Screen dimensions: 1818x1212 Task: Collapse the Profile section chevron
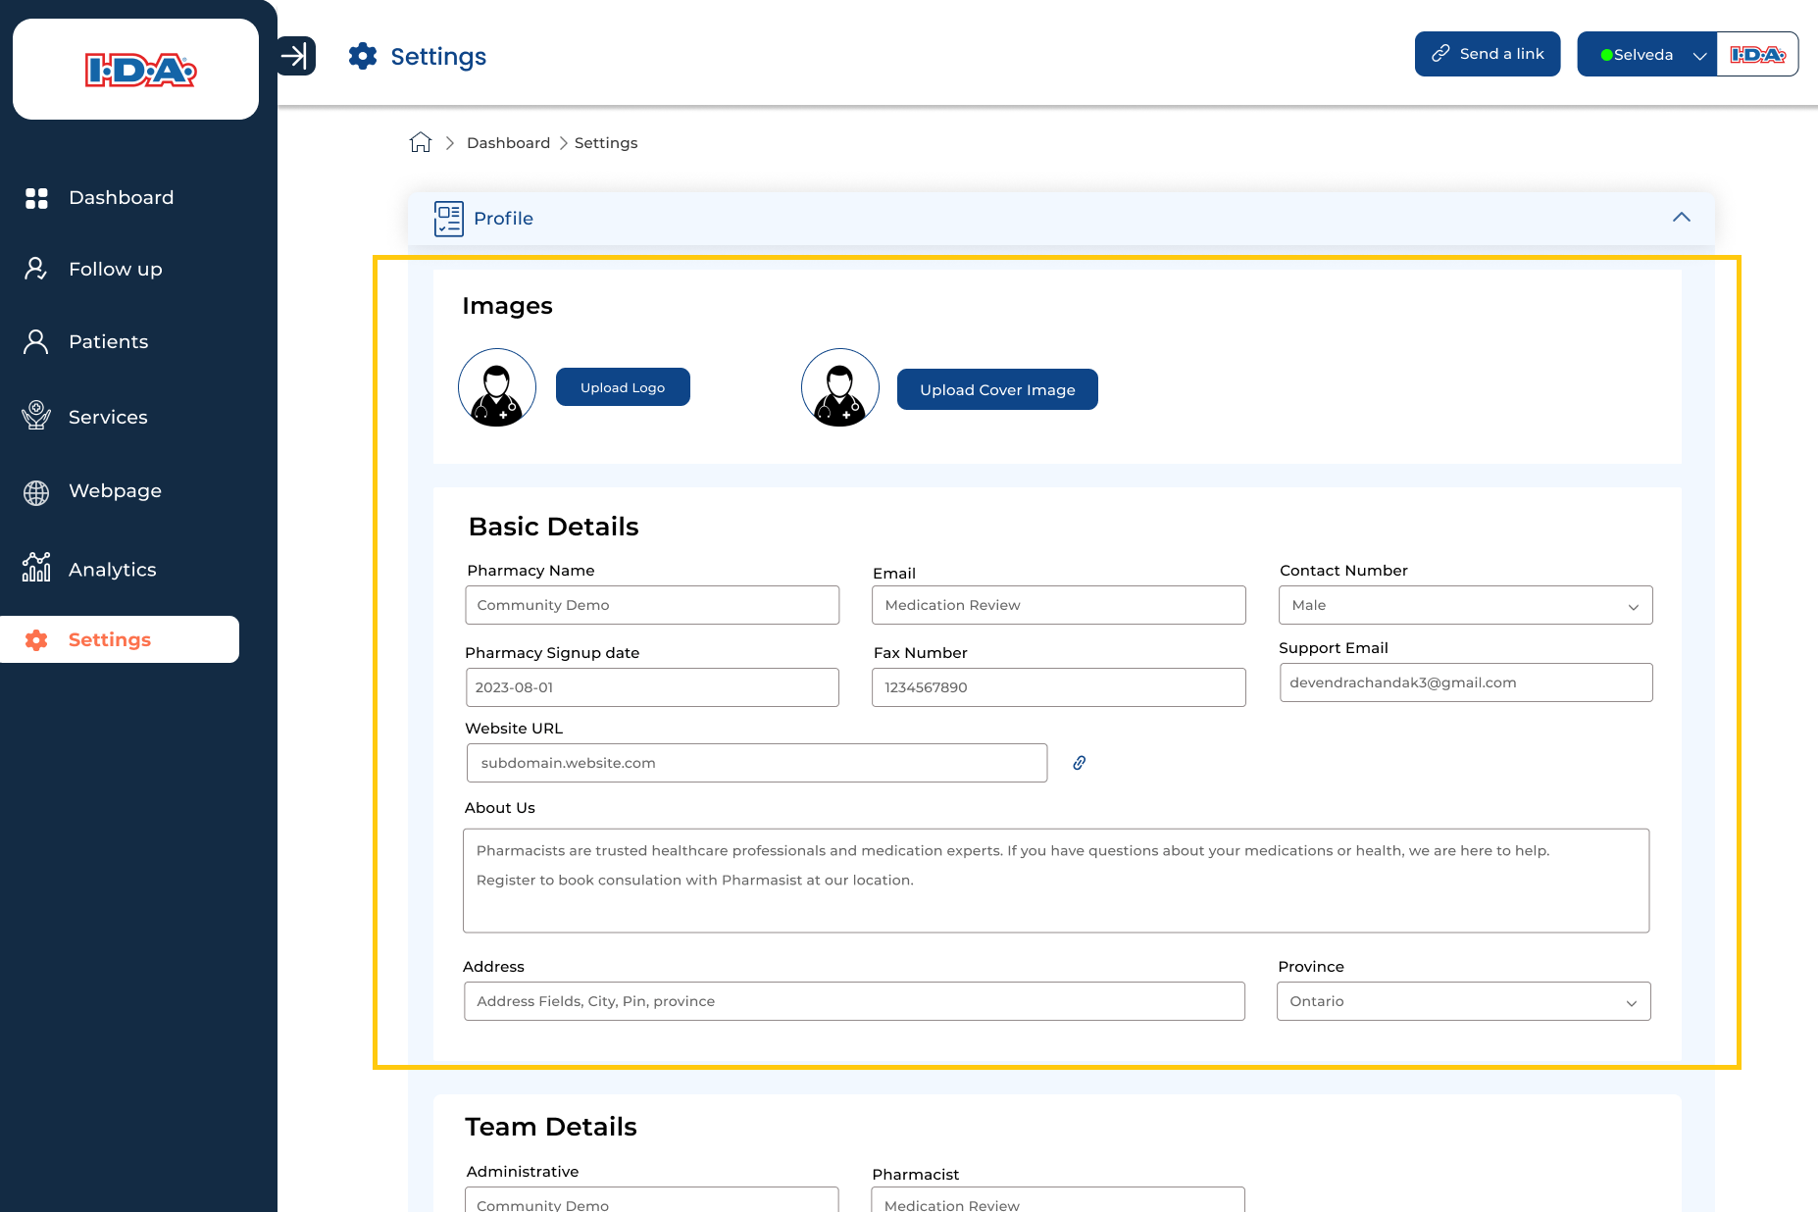coord(1681,218)
